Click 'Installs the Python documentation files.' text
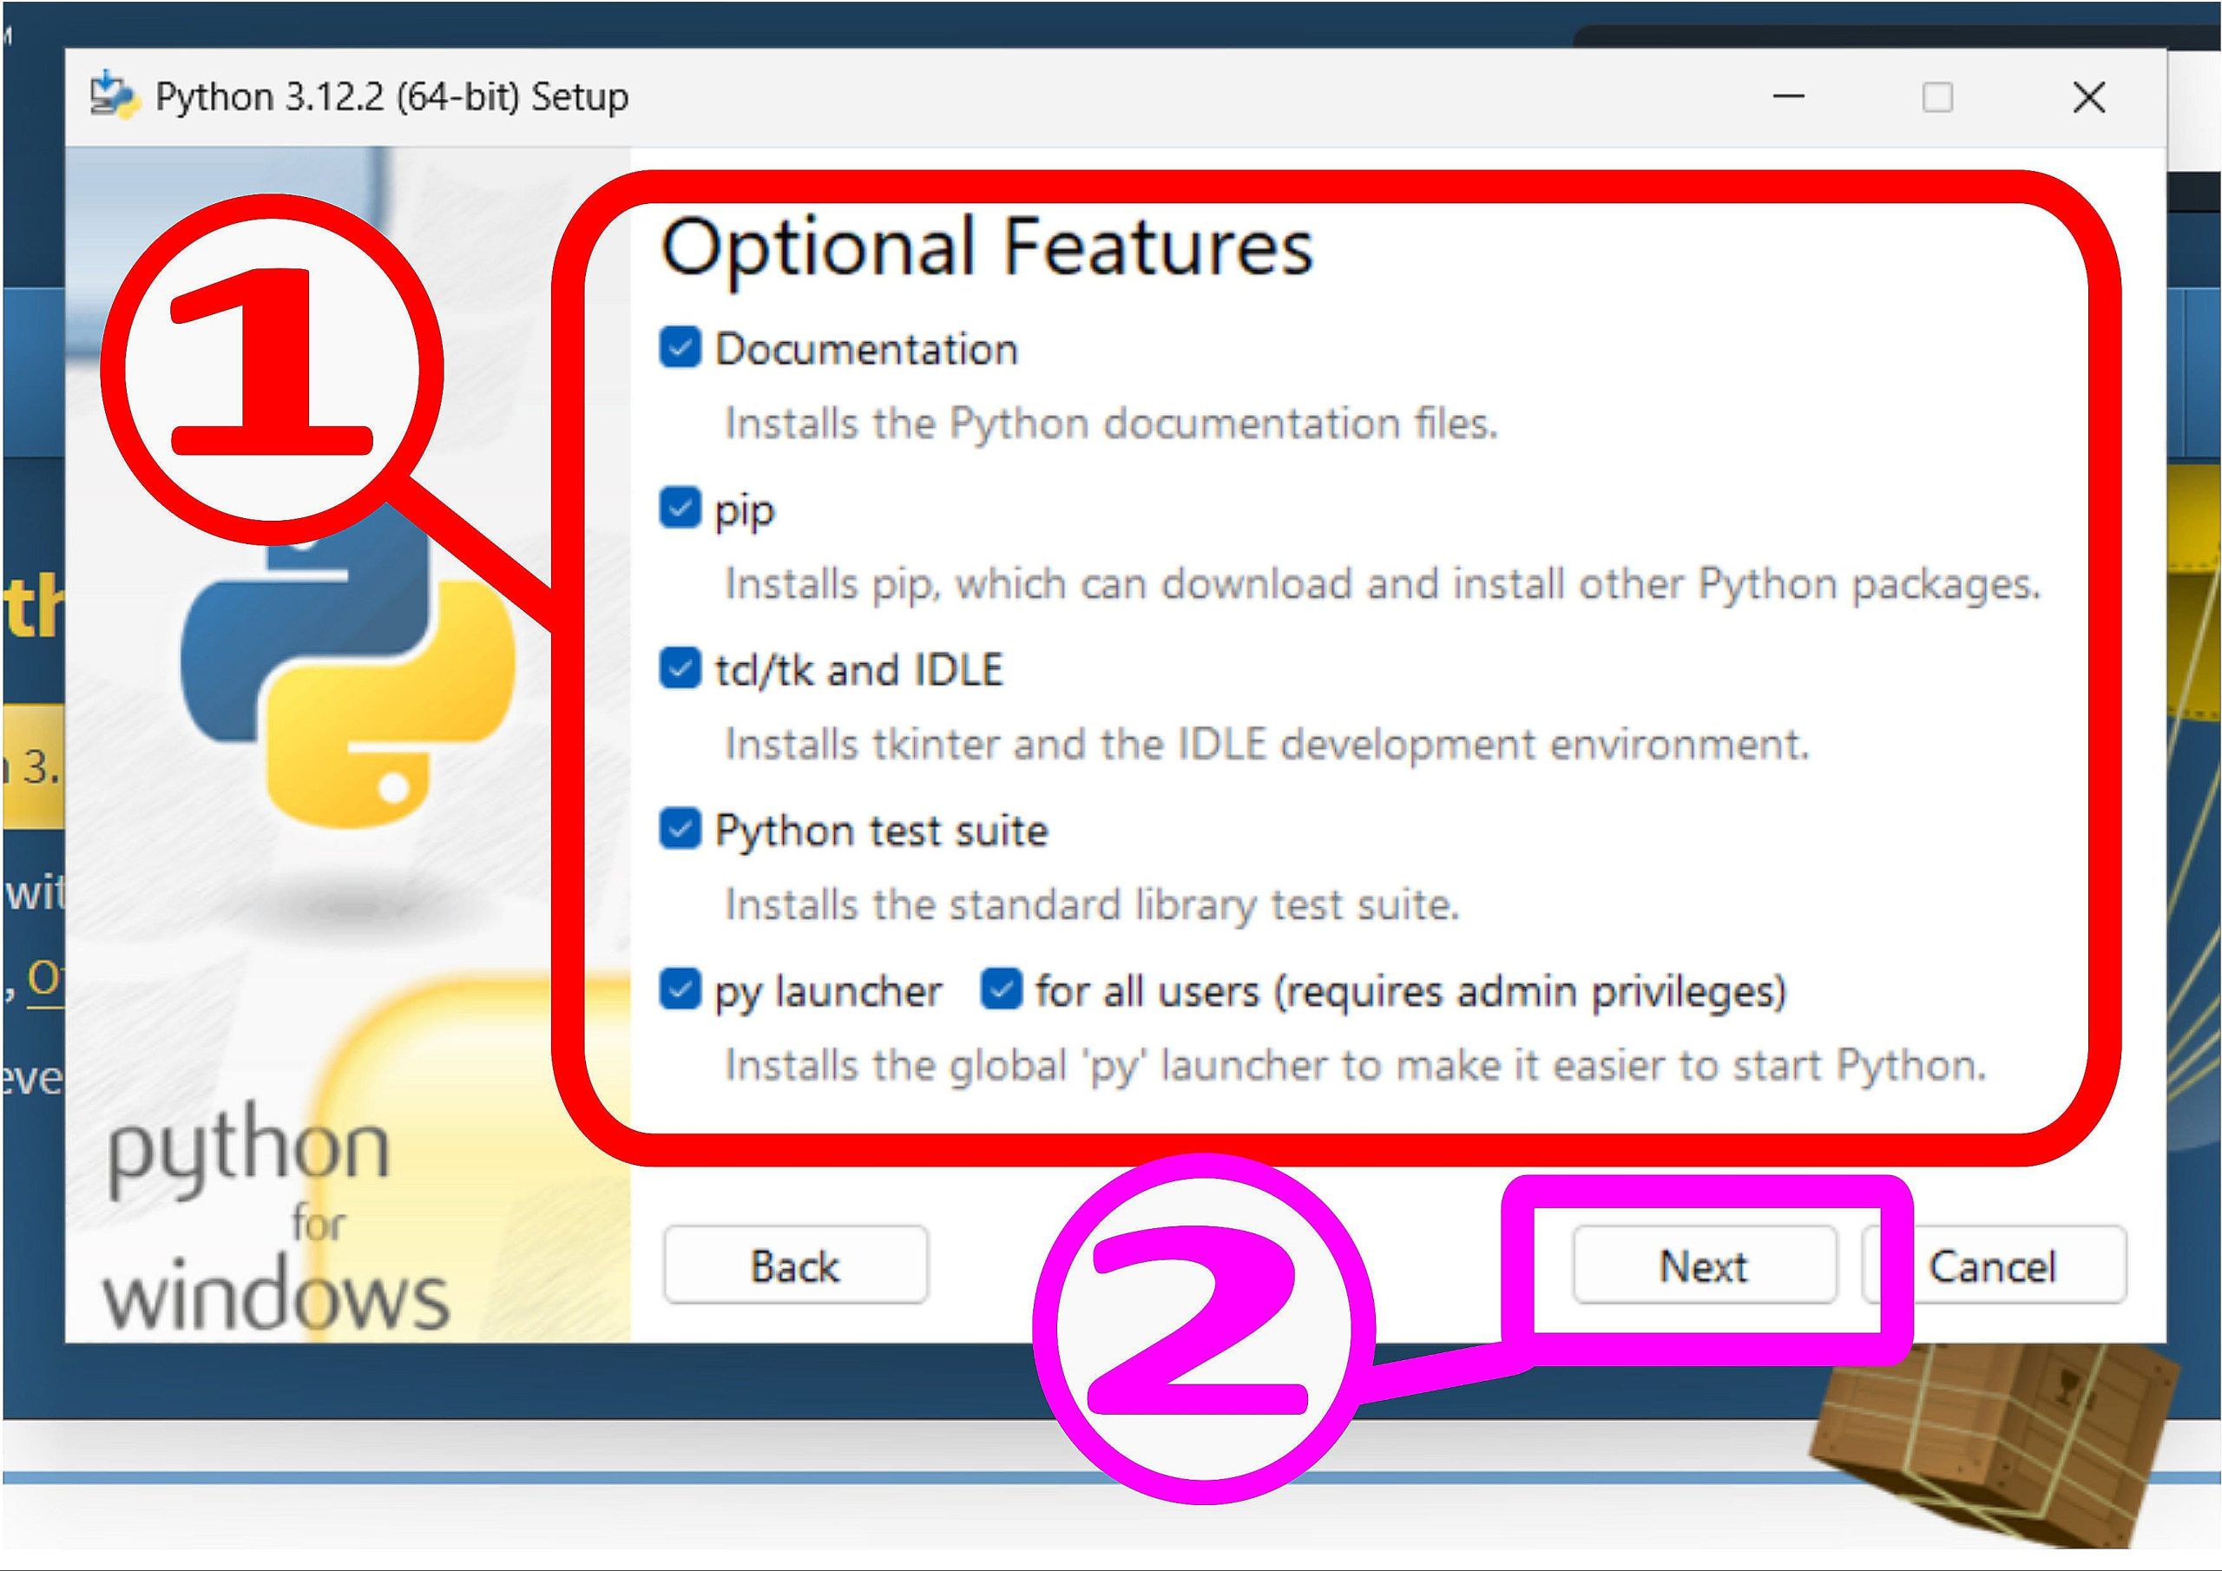Image resolution: width=2222 pixels, height=1571 pixels. click(x=1111, y=424)
